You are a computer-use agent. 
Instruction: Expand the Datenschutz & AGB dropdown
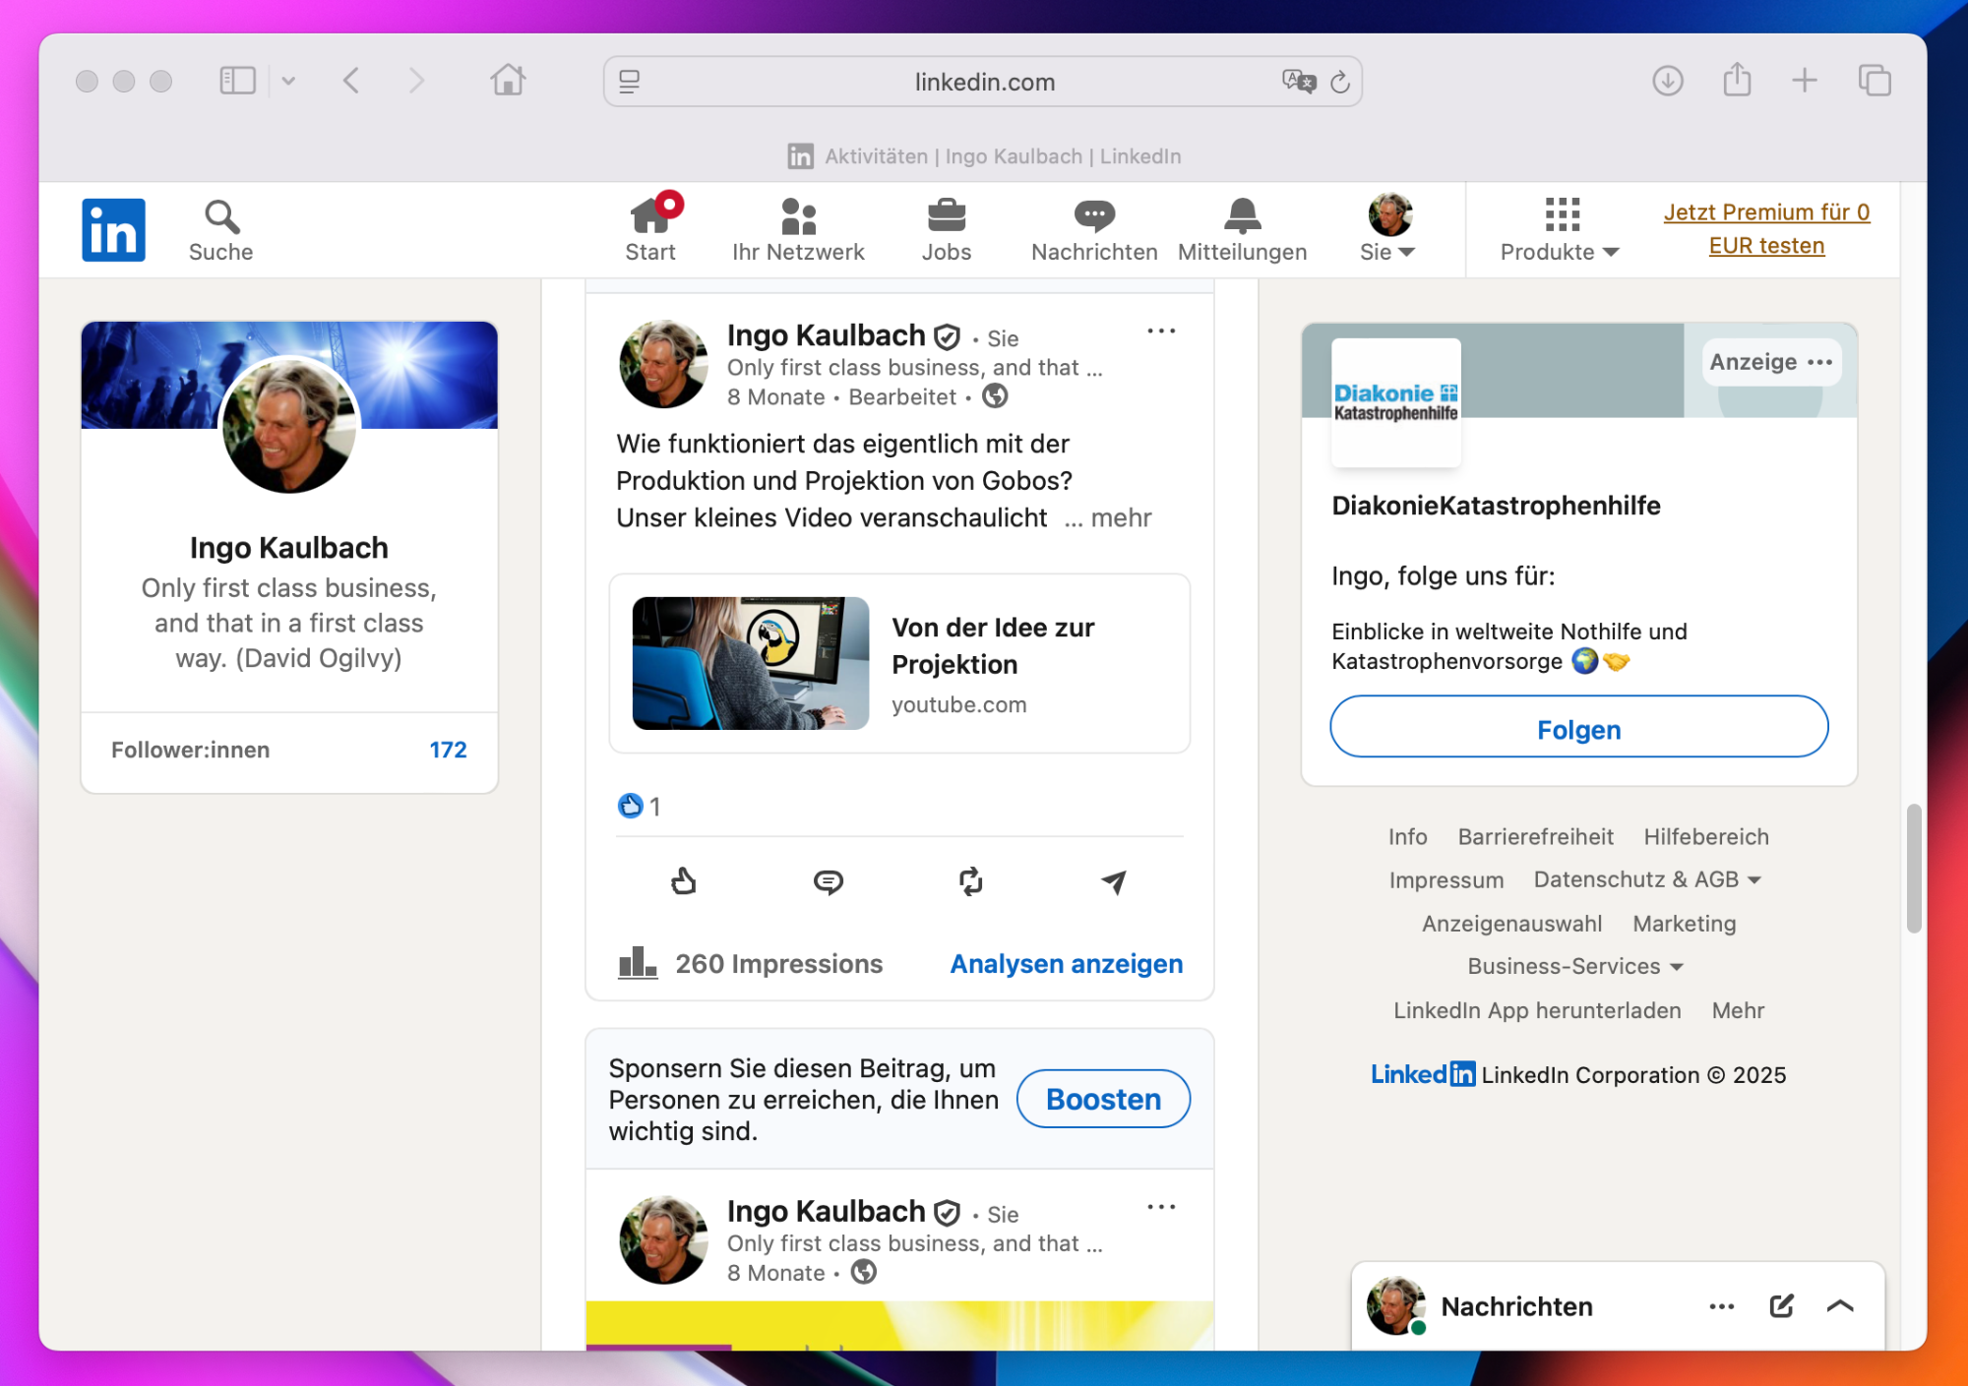(x=1646, y=879)
